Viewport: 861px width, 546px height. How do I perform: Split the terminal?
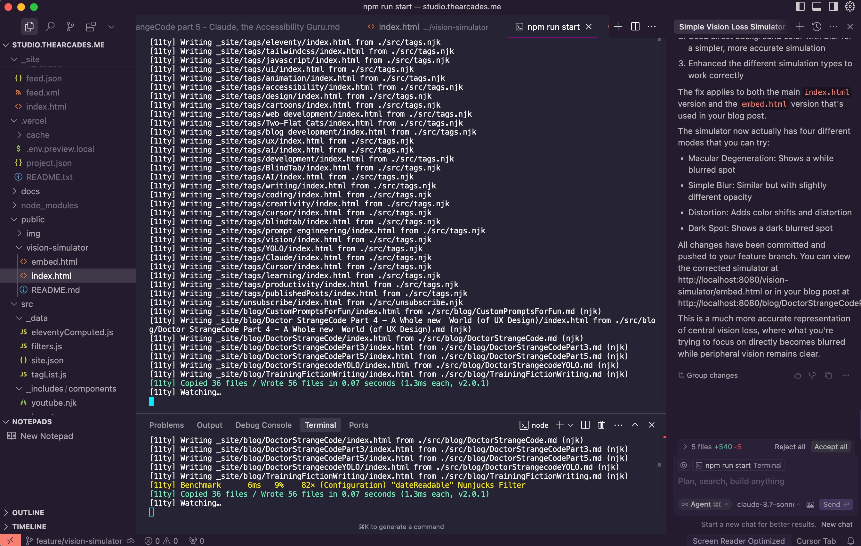pyautogui.click(x=585, y=425)
